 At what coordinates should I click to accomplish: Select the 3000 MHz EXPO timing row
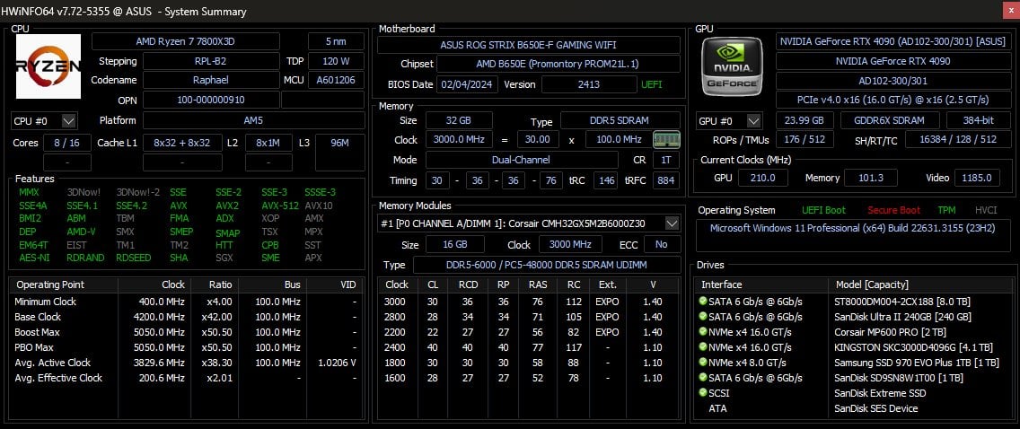(x=529, y=302)
